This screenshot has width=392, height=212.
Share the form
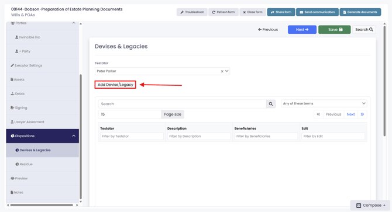coord(281,12)
